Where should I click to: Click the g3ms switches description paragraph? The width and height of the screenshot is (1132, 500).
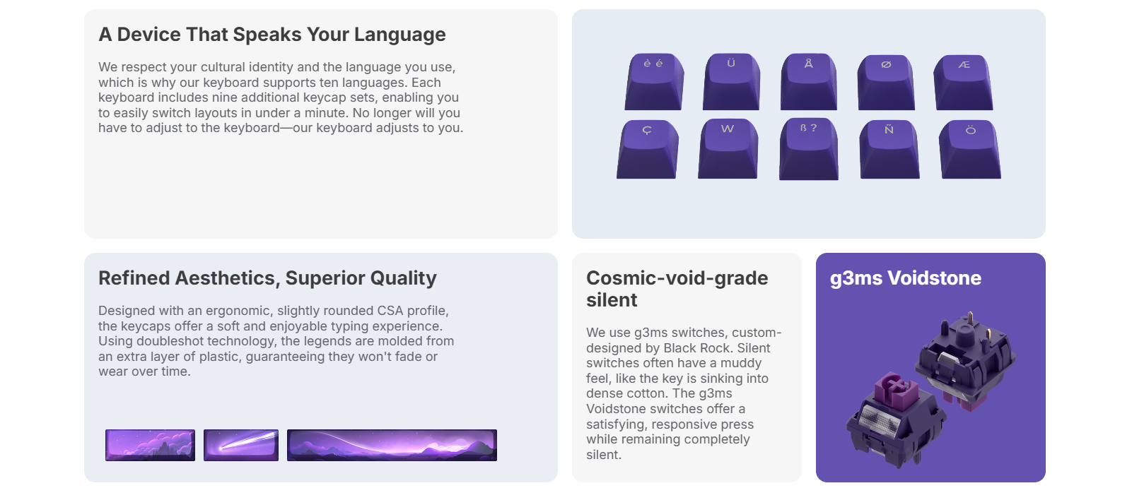point(684,393)
